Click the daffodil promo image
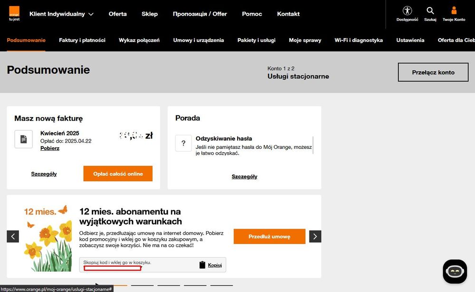This screenshot has width=475, height=292. click(x=48, y=238)
